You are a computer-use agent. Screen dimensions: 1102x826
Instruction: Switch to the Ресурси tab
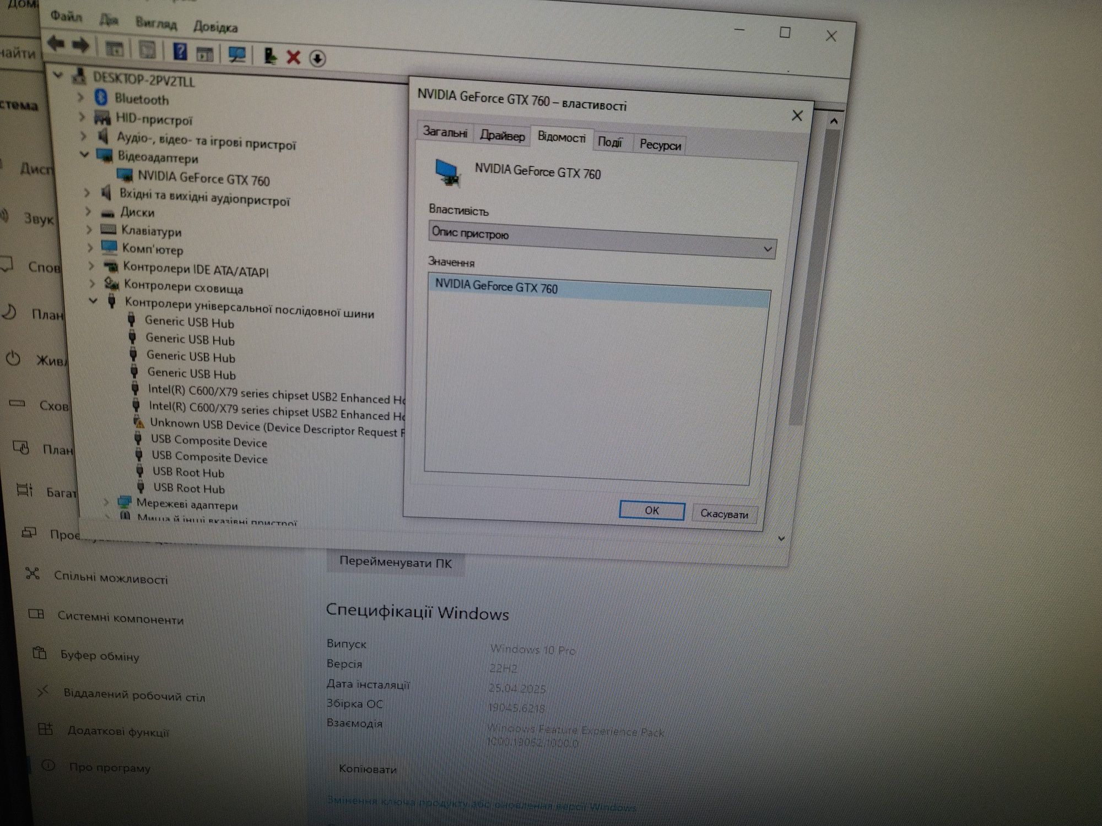click(x=660, y=145)
